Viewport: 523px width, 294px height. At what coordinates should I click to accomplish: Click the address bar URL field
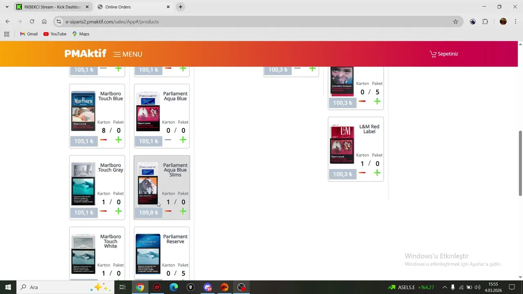click(x=257, y=22)
